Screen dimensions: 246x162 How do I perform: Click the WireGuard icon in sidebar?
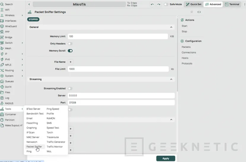click(2, 26)
